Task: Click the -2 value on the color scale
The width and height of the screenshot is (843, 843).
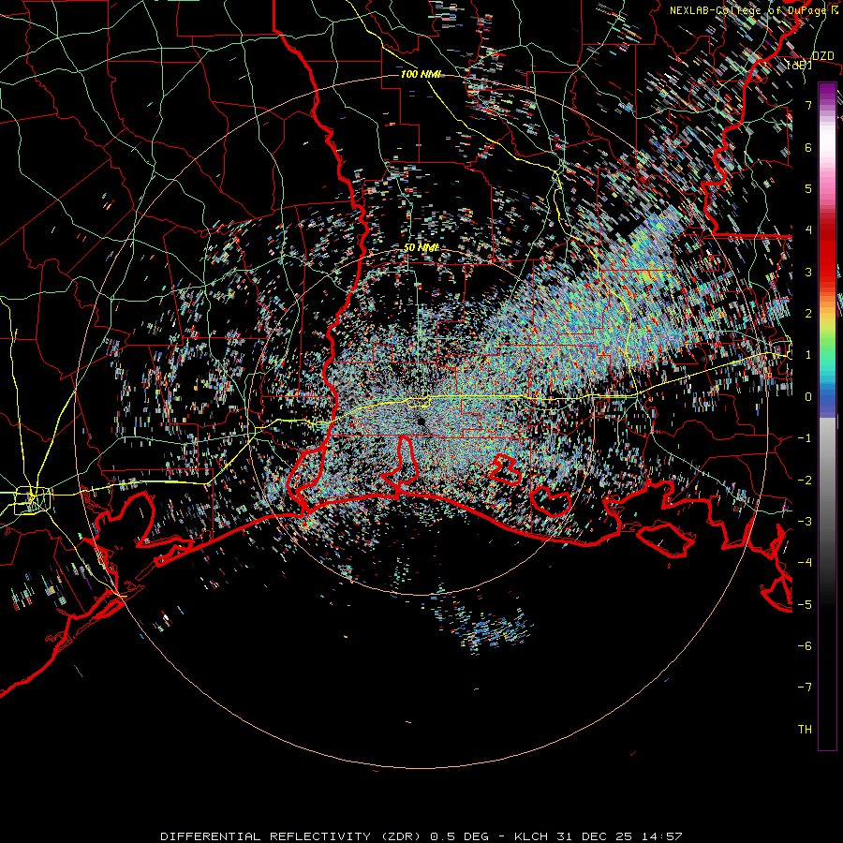Action: 805,480
